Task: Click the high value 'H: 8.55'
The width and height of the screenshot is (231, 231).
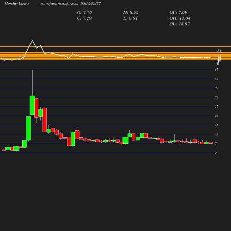Action: point(131,12)
